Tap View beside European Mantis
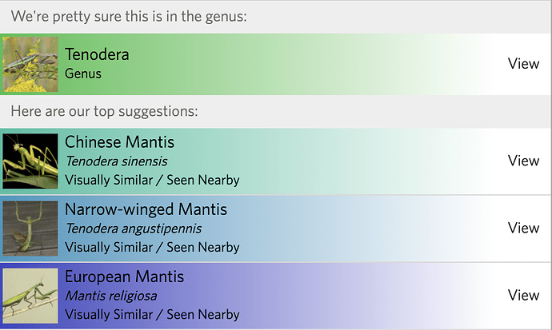The height and width of the screenshot is (330, 552). tap(523, 295)
